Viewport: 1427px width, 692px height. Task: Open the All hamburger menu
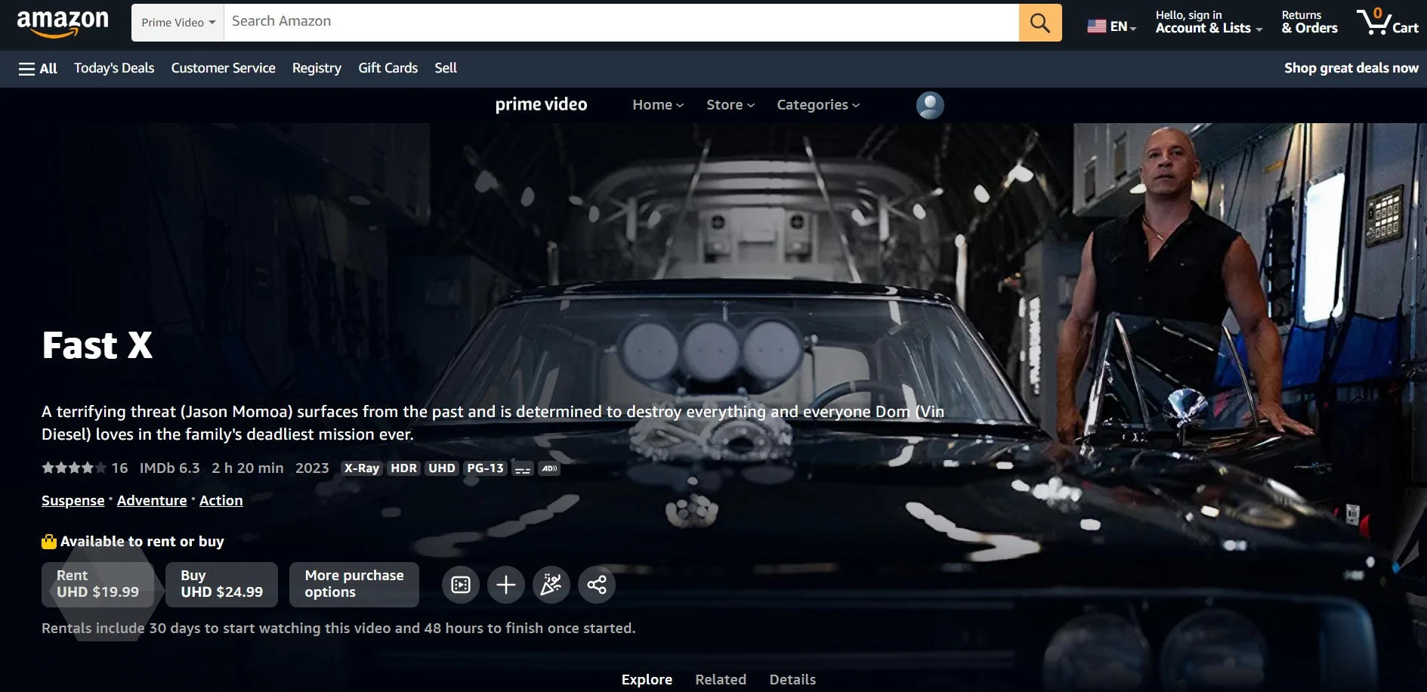38,69
